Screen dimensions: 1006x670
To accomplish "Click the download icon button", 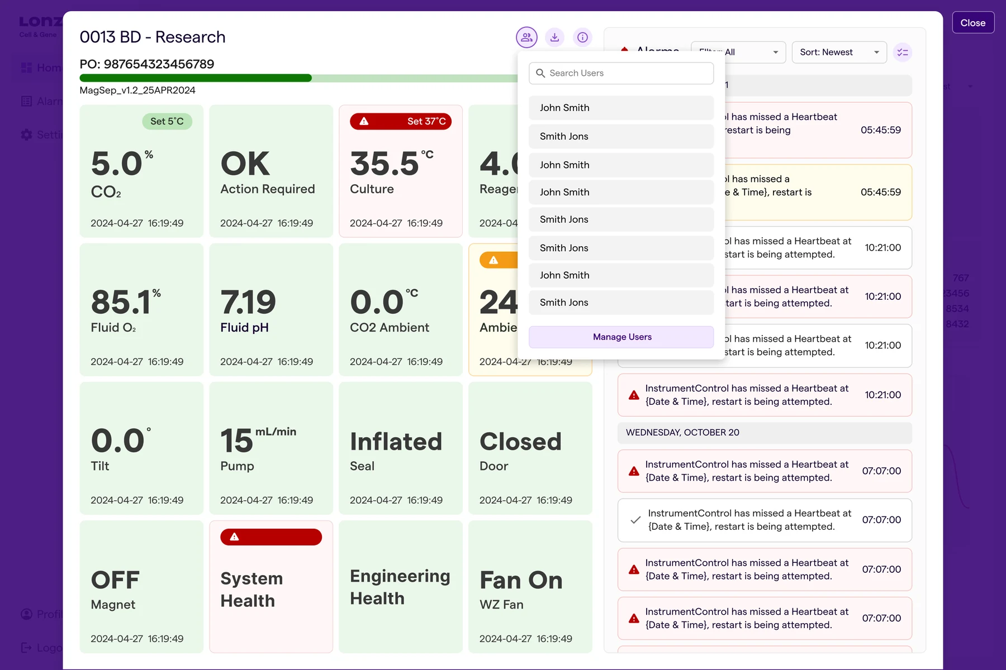I will (x=554, y=37).
